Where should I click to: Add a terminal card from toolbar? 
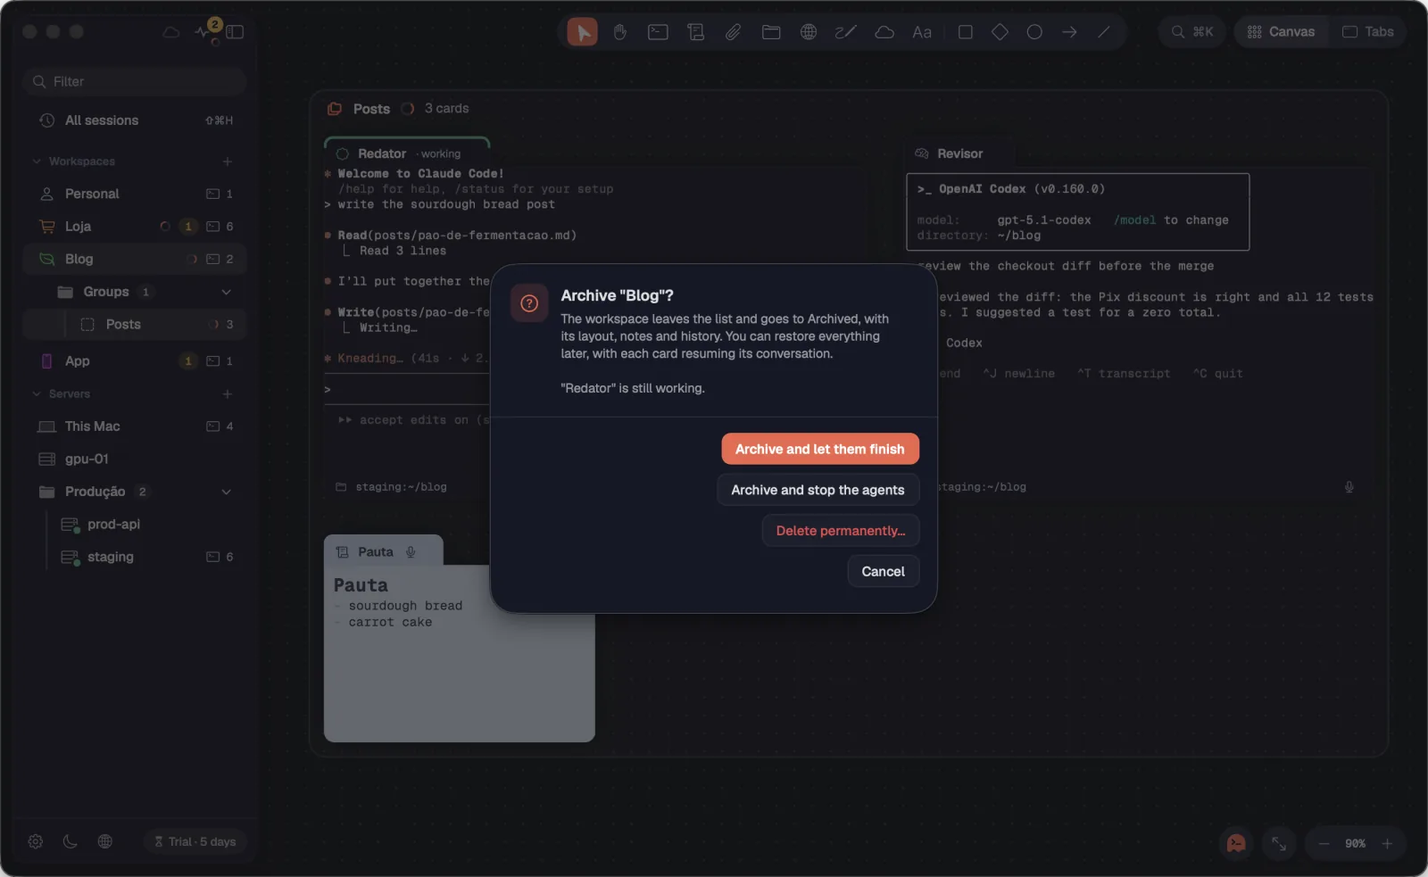point(658,32)
